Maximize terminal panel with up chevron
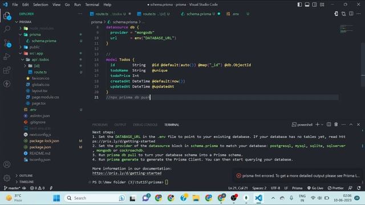The image size is (365, 205). coord(351,125)
